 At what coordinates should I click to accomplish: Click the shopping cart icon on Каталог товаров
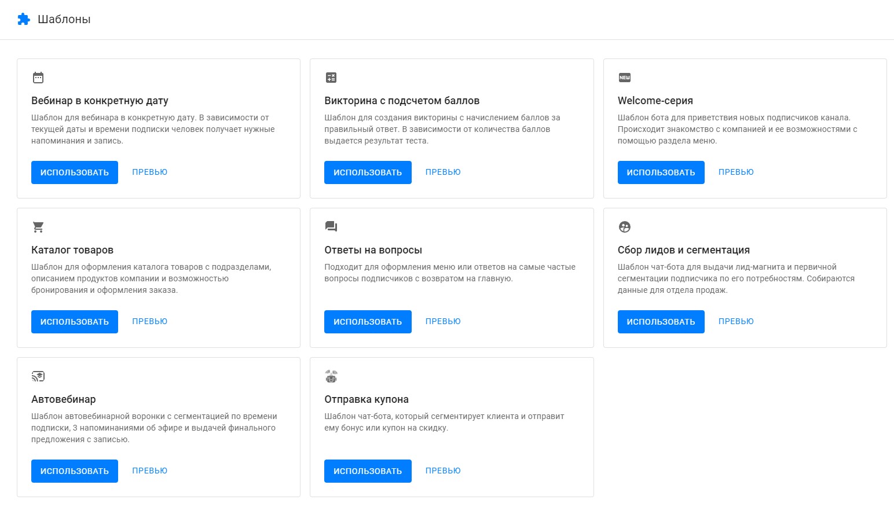tap(38, 227)
